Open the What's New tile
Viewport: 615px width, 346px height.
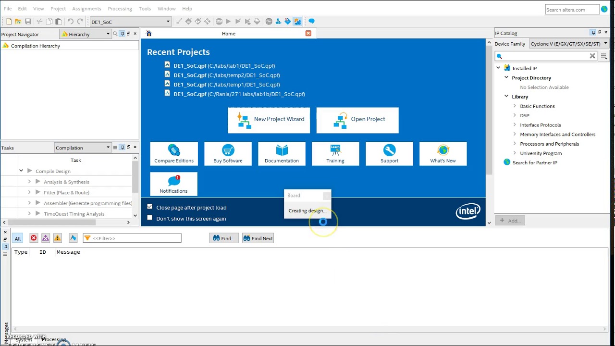tap(443, 154)
